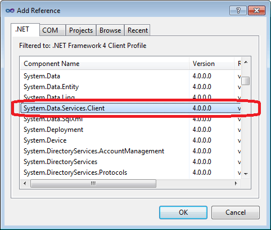Click the horizontal scrollbar left arrow
Screen dimensions: 271x230
[25, 183]
